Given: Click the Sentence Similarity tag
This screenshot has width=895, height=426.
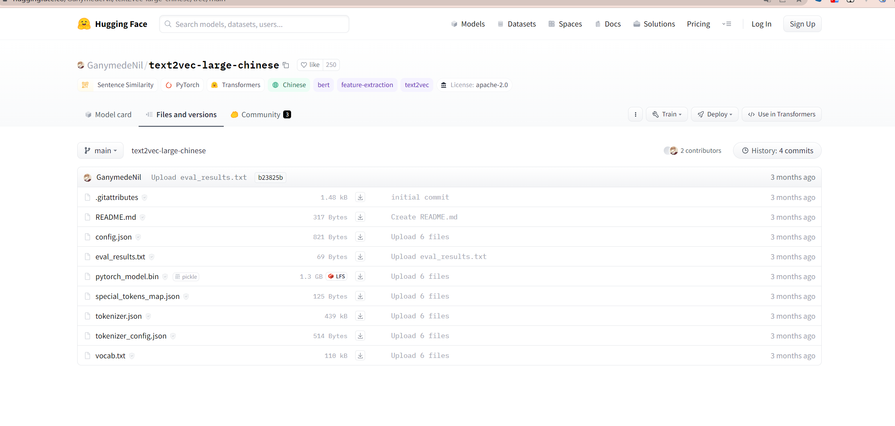Looking at the screenshot, I should pos(118,85).
